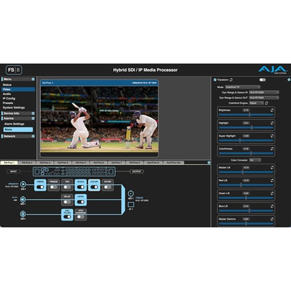Click the Highlight slider track
Image resolution: width=291 pixels, height=291 pixels.
tap(246, 127)
